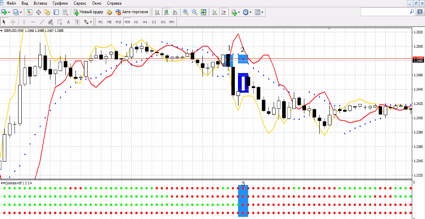Image resolution: width=425 pixels, height=219 pixels.
Task: Open the Справка menu
Action: pos(114,4)
